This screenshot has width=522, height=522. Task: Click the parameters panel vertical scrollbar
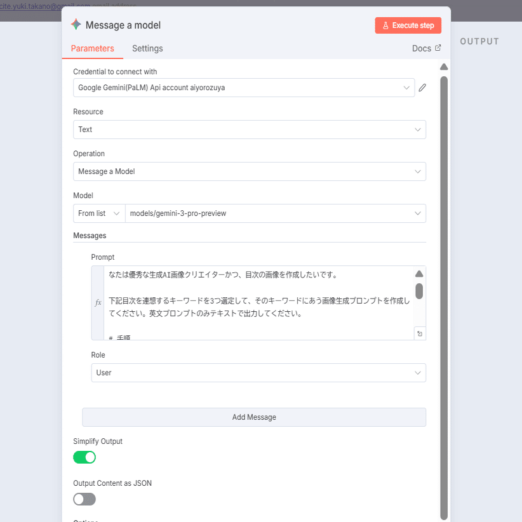click(444, 297)
